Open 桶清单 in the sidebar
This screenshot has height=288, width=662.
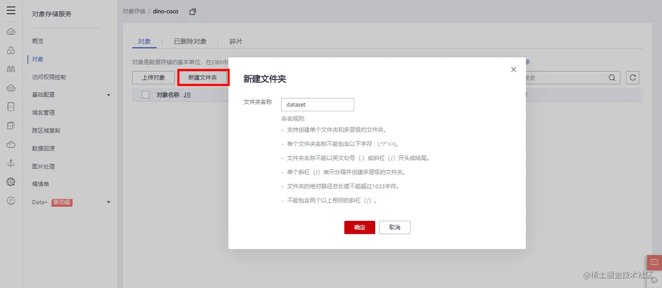(x=40, y=184)
